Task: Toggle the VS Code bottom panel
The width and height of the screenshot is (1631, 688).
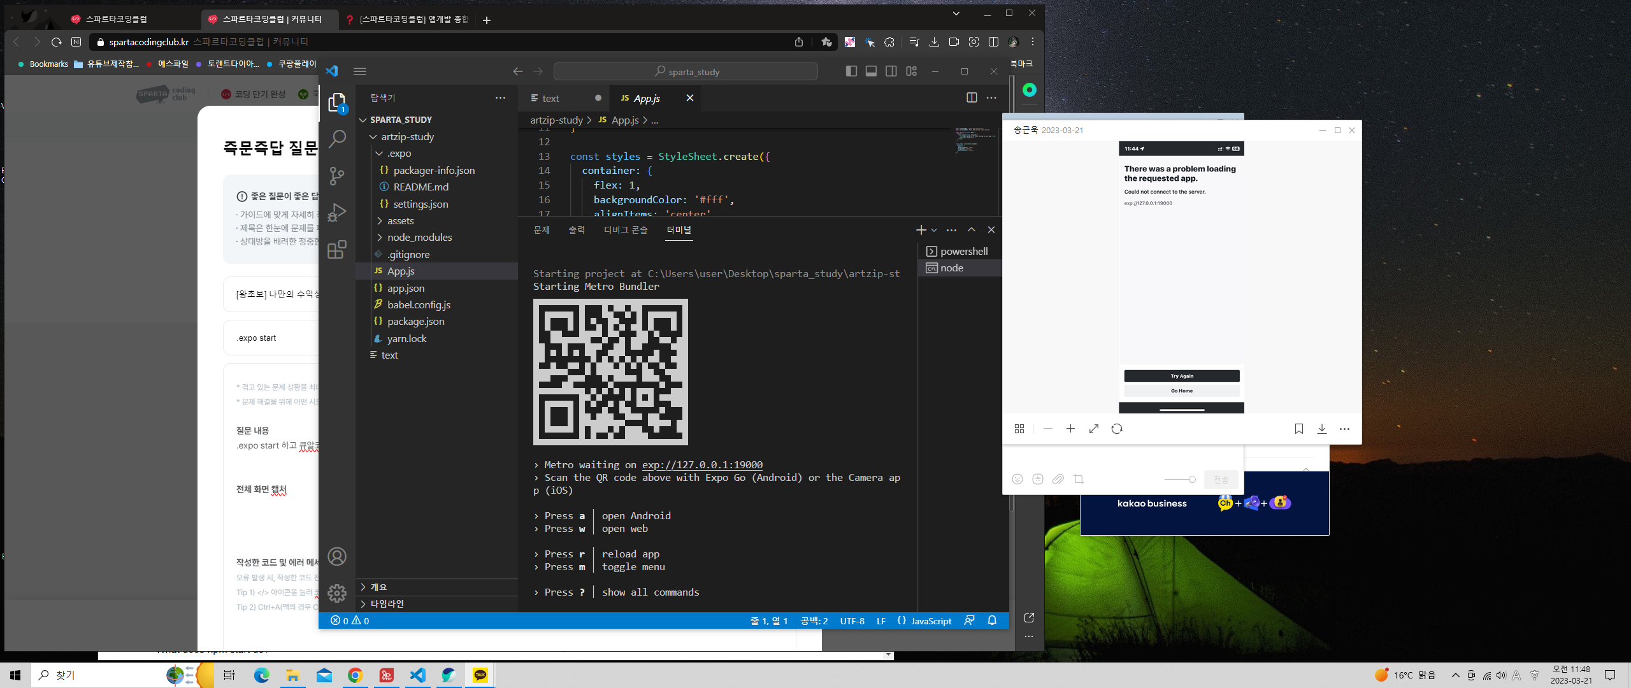Action: 871,71
